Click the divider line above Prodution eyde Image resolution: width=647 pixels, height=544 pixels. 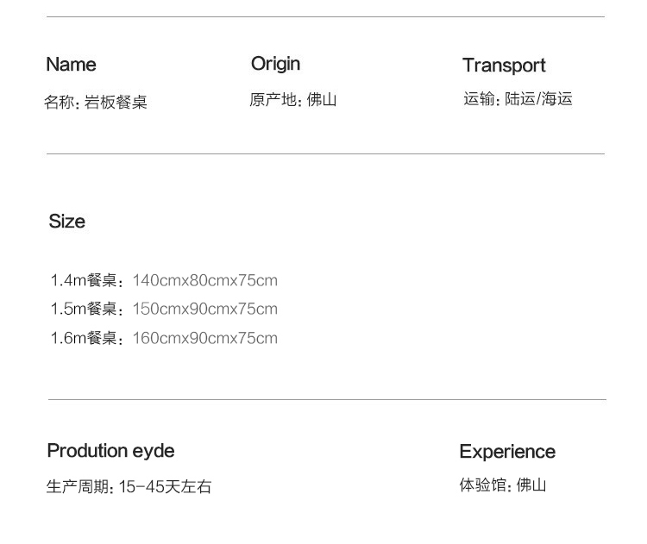(326, 400)
